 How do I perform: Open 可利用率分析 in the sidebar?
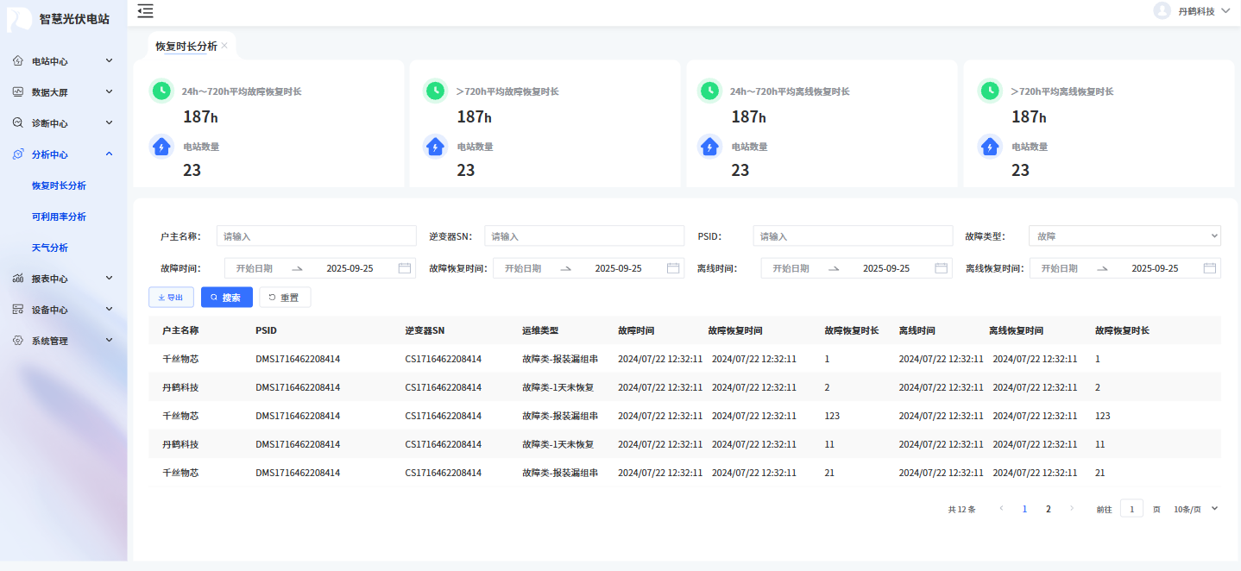coord(59,216)
